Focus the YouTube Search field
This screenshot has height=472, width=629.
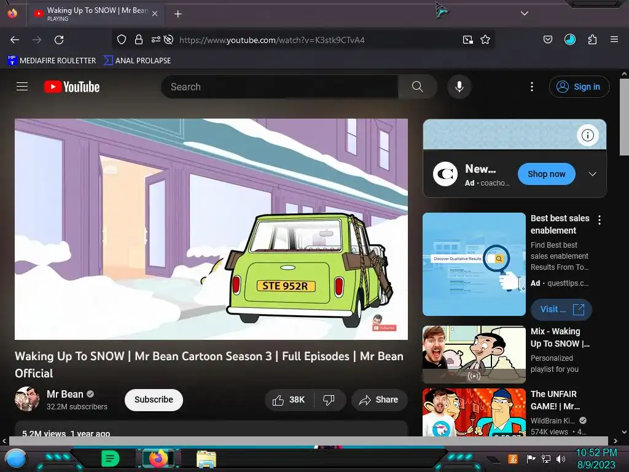(x=279, y=87)
